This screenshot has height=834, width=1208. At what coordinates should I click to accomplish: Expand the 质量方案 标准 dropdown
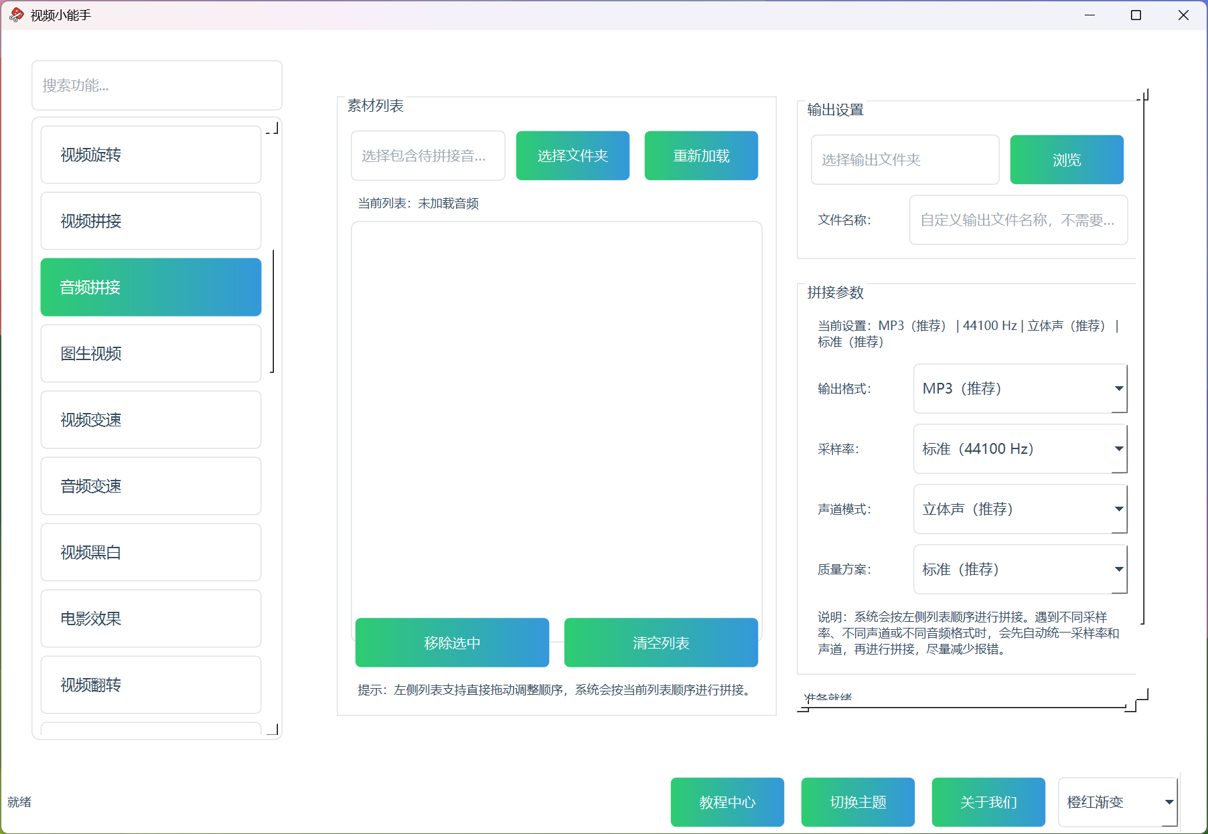[1021, 569]
